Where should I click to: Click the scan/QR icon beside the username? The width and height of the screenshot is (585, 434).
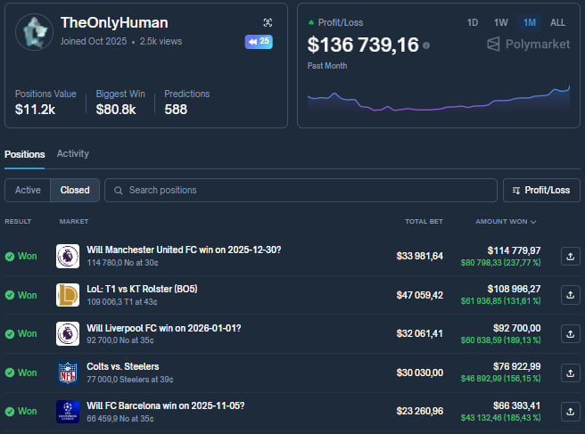(x=268, y=23)
